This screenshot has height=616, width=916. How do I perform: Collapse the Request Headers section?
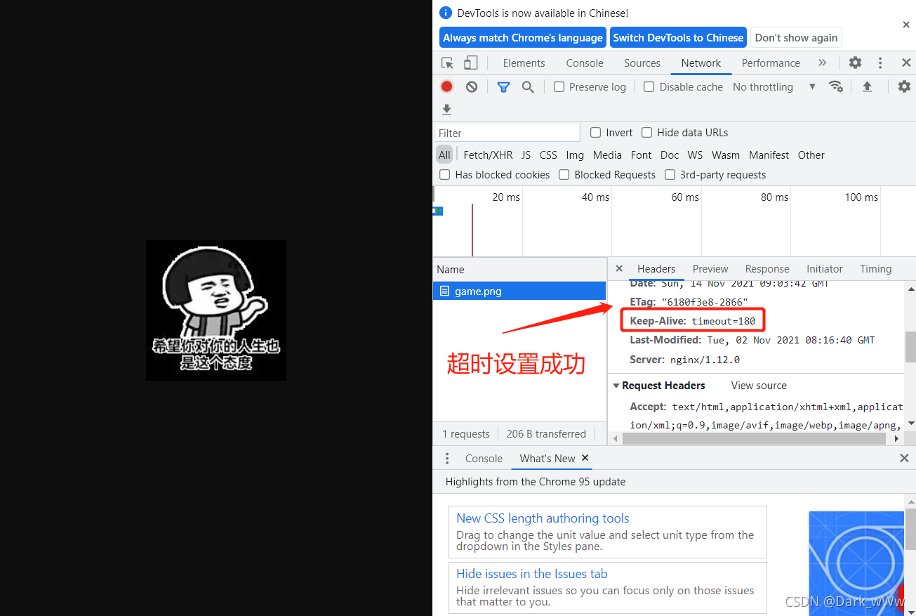coord(616,386)
